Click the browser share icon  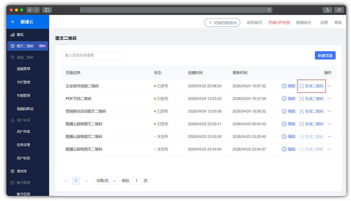(x=327, y=10)
